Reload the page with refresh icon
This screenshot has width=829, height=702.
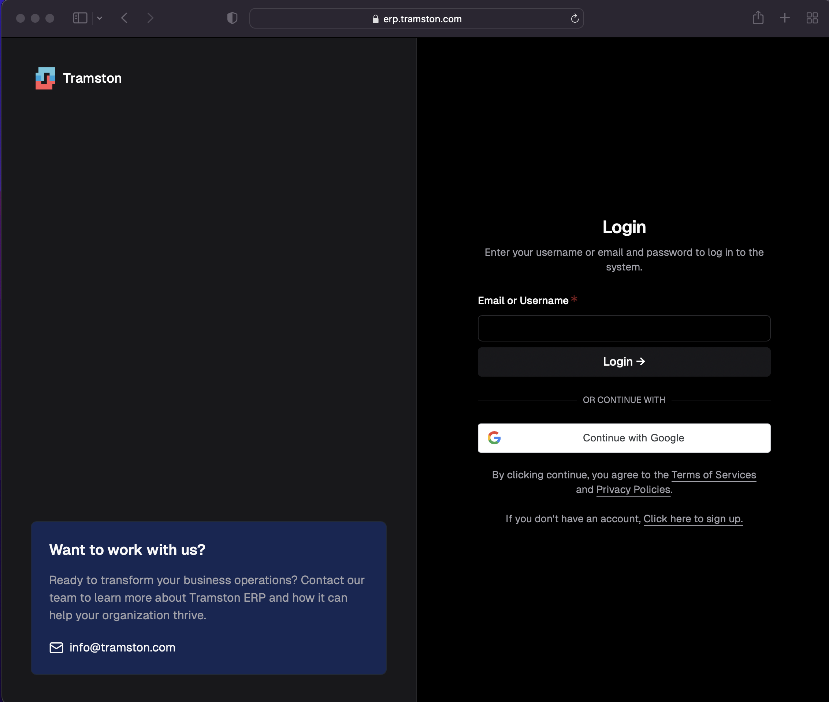[x=575, y=18]
